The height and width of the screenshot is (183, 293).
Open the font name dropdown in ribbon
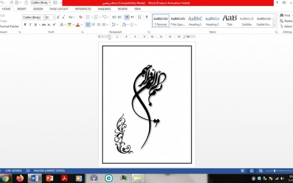point(43,17)
